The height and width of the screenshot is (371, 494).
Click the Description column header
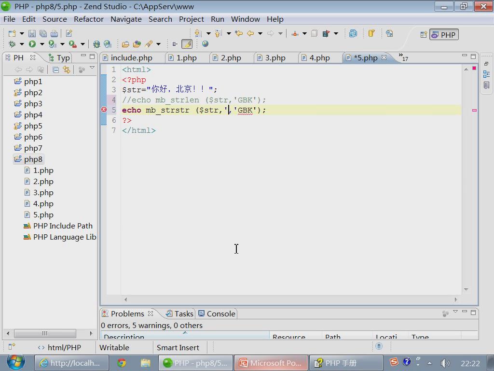click(185, 336)
